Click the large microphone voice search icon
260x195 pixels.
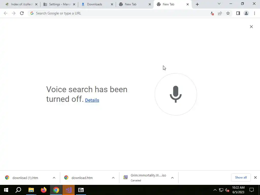pos(176,94)
